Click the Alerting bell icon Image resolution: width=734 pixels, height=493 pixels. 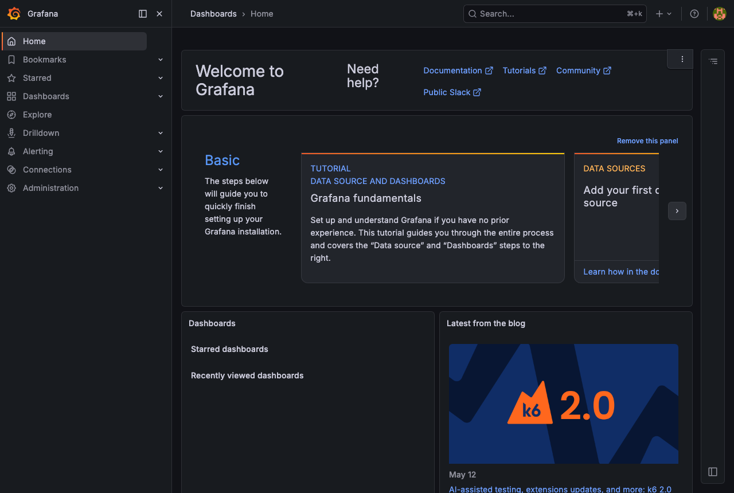[11, 151]
